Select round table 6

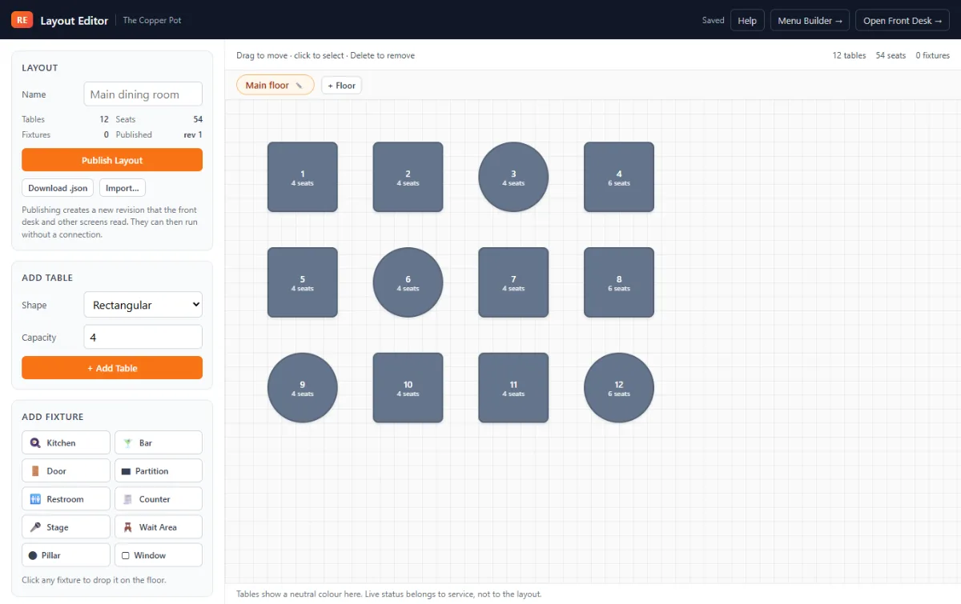pos(408,282)
